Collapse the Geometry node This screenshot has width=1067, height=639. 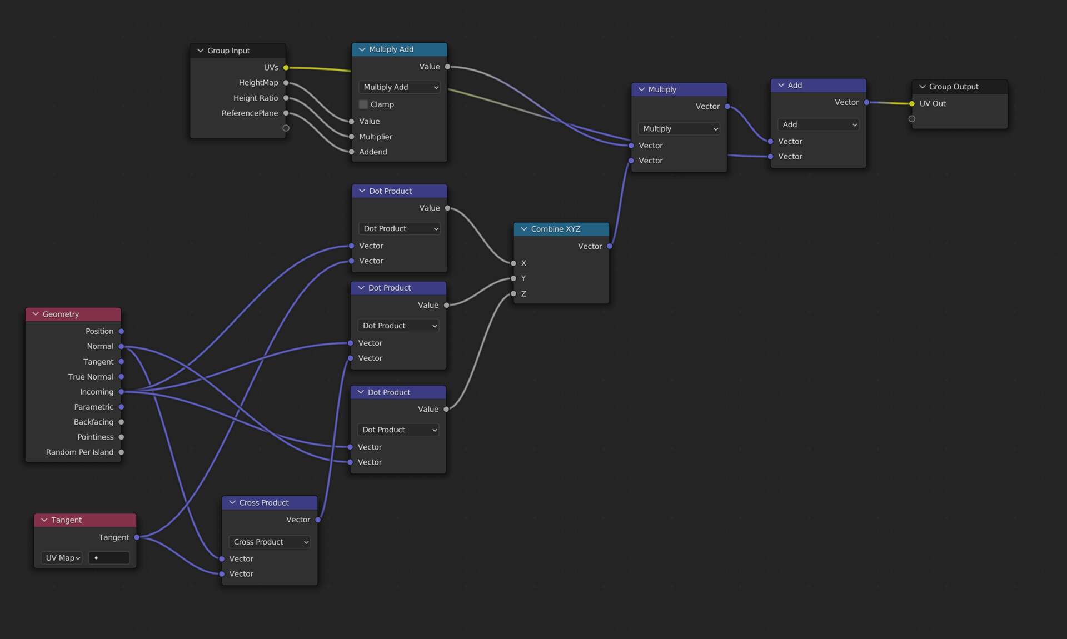tap(36, 314)
